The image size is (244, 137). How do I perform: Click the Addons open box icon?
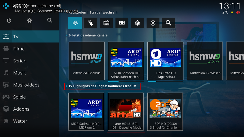[6, 109]
